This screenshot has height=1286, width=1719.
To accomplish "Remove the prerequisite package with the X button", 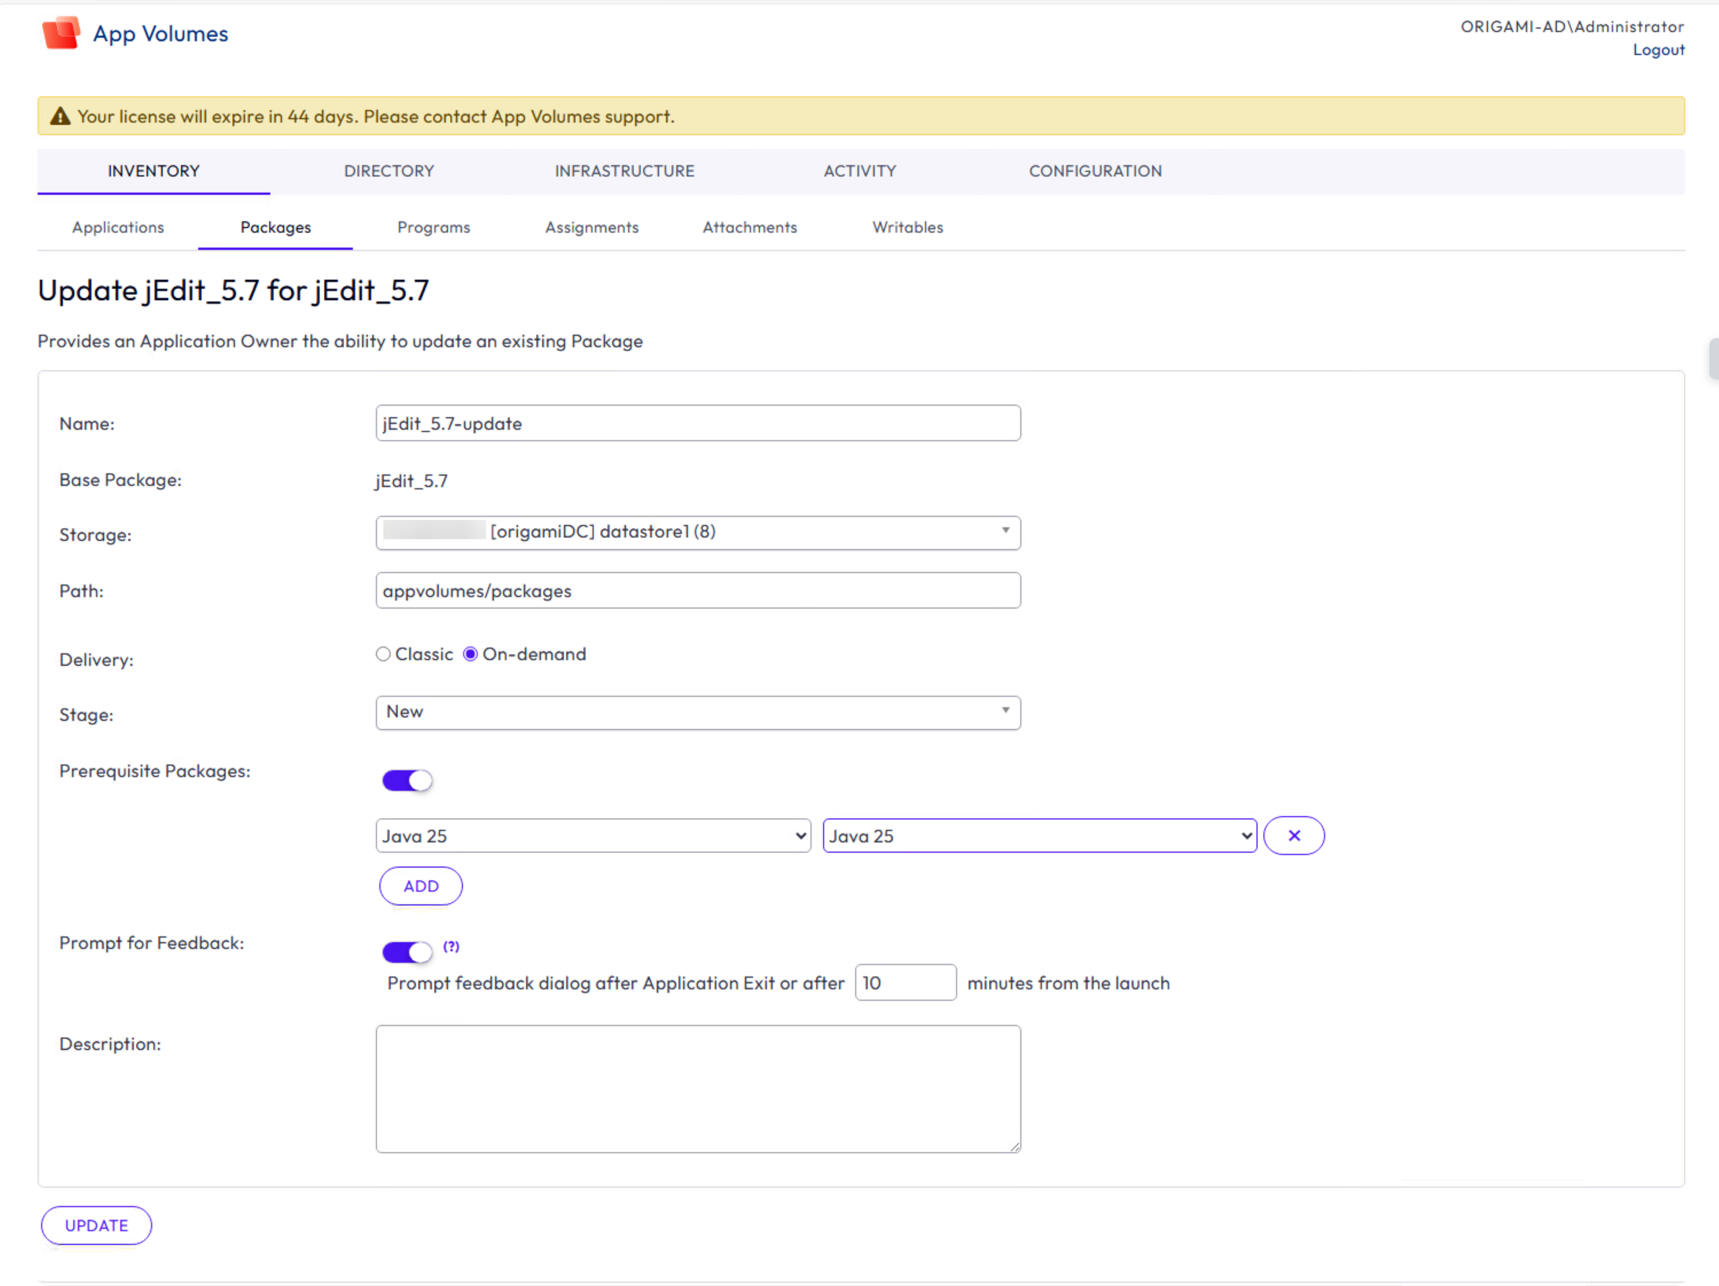I will click(1294, 835).
